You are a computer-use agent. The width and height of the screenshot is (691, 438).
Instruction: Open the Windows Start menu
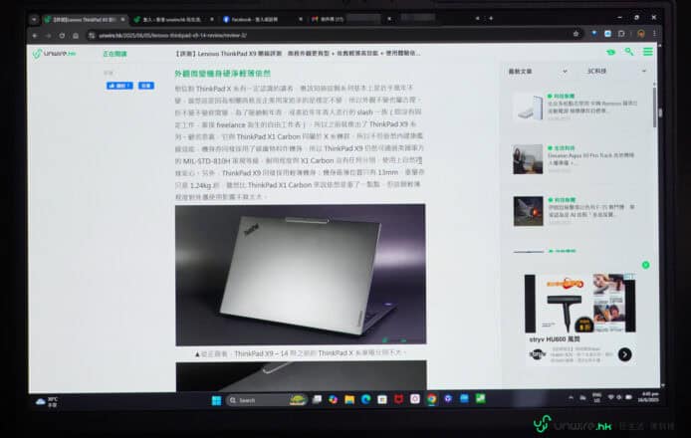coord(216,400)
